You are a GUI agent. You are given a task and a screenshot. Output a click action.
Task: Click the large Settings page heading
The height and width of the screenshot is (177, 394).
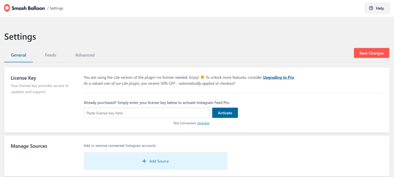[20, 37]
